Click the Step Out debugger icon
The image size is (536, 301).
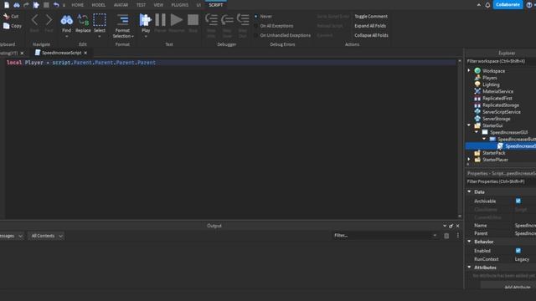point(243,20)
